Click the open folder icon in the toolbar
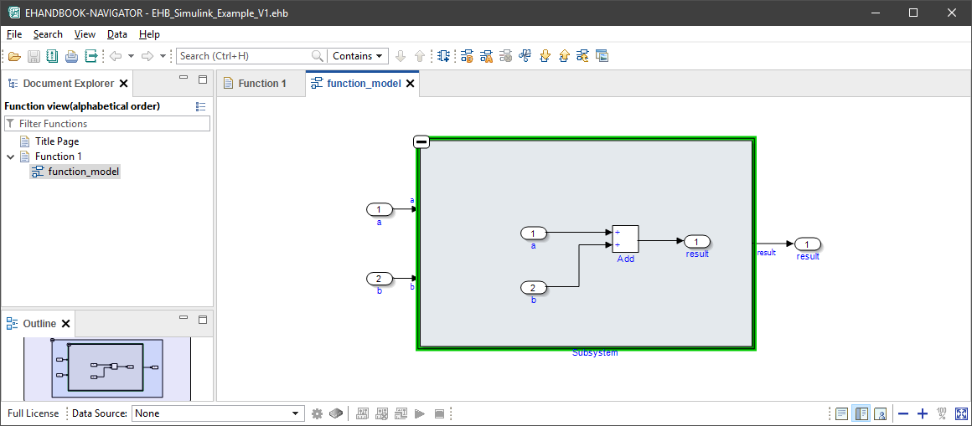The image size is (972, 426). coord(14,56)
